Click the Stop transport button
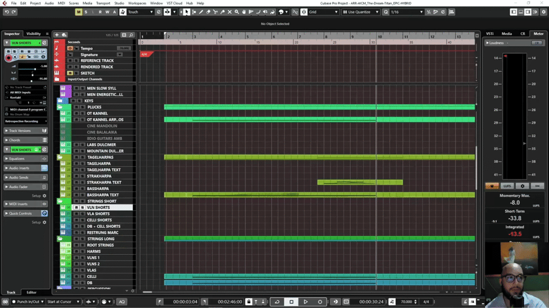The height and width of the screenshot is (308, 549). 291,302
